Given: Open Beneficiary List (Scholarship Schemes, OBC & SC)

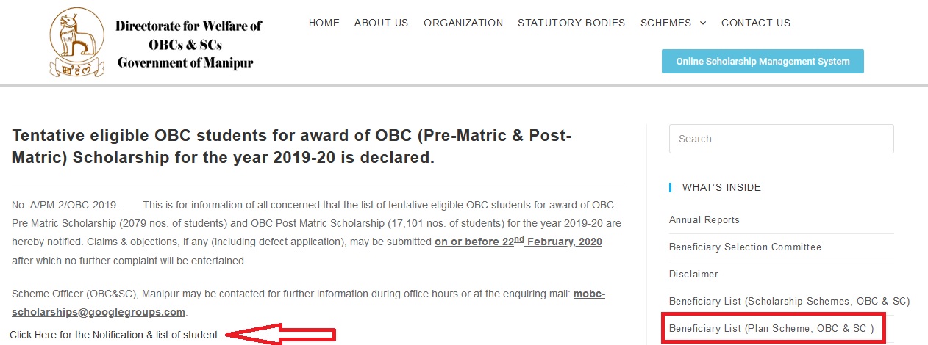Looking at the screenshot, I should pyautogui.click(x=790, y=301).
